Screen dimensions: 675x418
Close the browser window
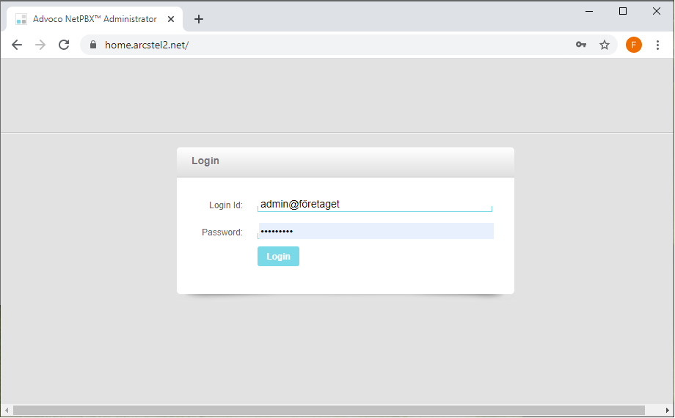[x=656, y=11]
